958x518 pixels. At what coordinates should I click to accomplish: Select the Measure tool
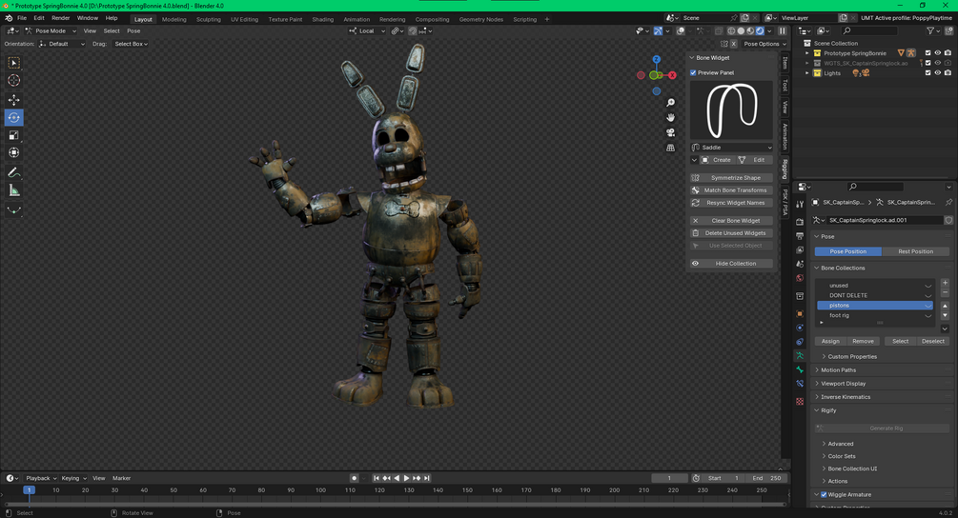[x=14, y=191]
